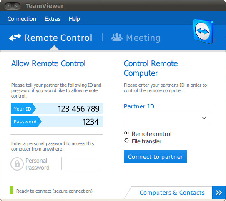This screenshot has width=226, height=201.
Task: Click the Meeting people icon
Action: pyautogui.click(x=117, y=38)
